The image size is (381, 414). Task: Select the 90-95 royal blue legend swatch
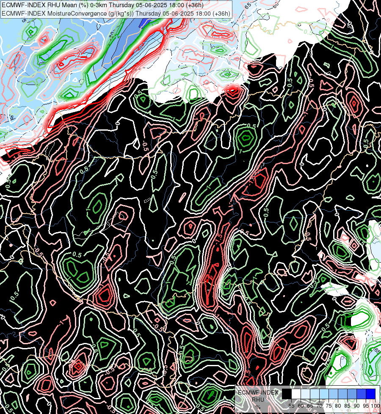click(361, 394)
